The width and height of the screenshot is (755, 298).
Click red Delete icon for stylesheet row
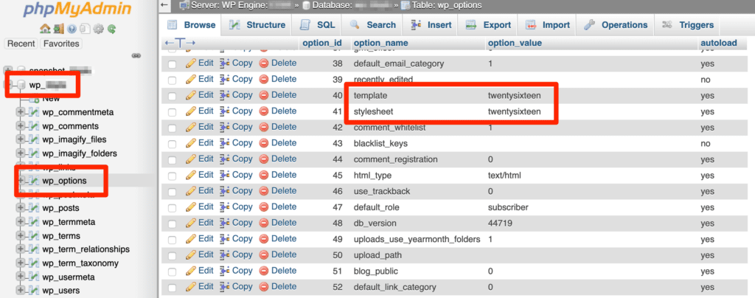264,111
